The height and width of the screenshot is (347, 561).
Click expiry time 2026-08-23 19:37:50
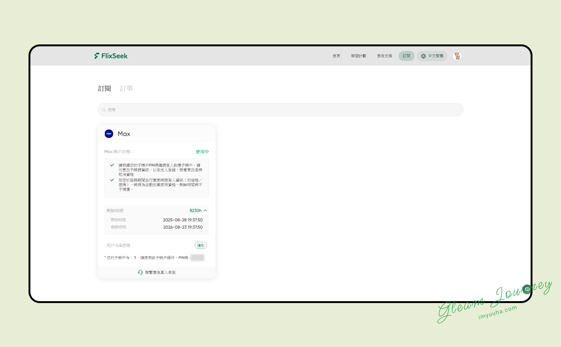point(183,227)
